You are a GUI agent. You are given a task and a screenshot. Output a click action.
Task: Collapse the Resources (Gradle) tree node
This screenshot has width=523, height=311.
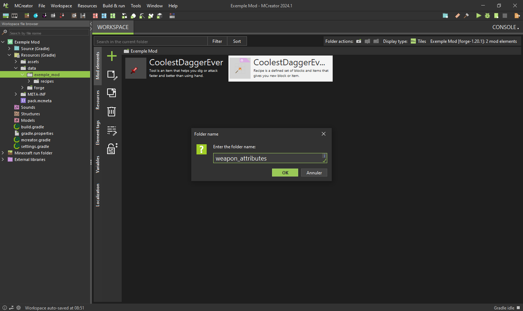[9, 55]
